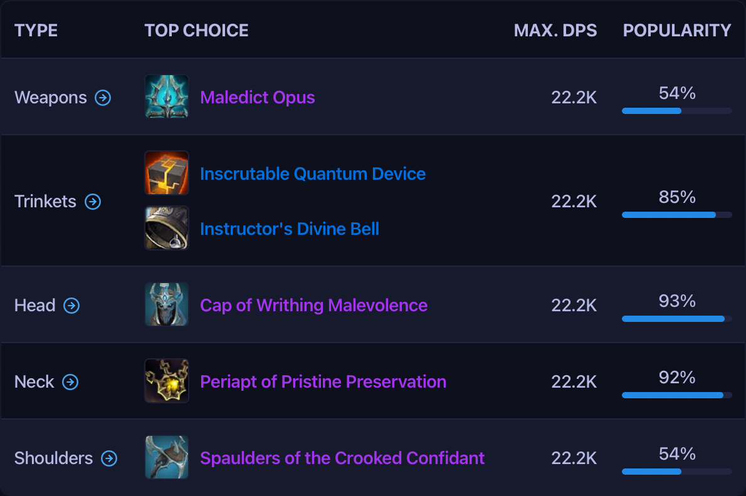Click the Inscrutable Quantum Device trinket icon
Screen dimensions: 746x496
[x=166, y=173]
